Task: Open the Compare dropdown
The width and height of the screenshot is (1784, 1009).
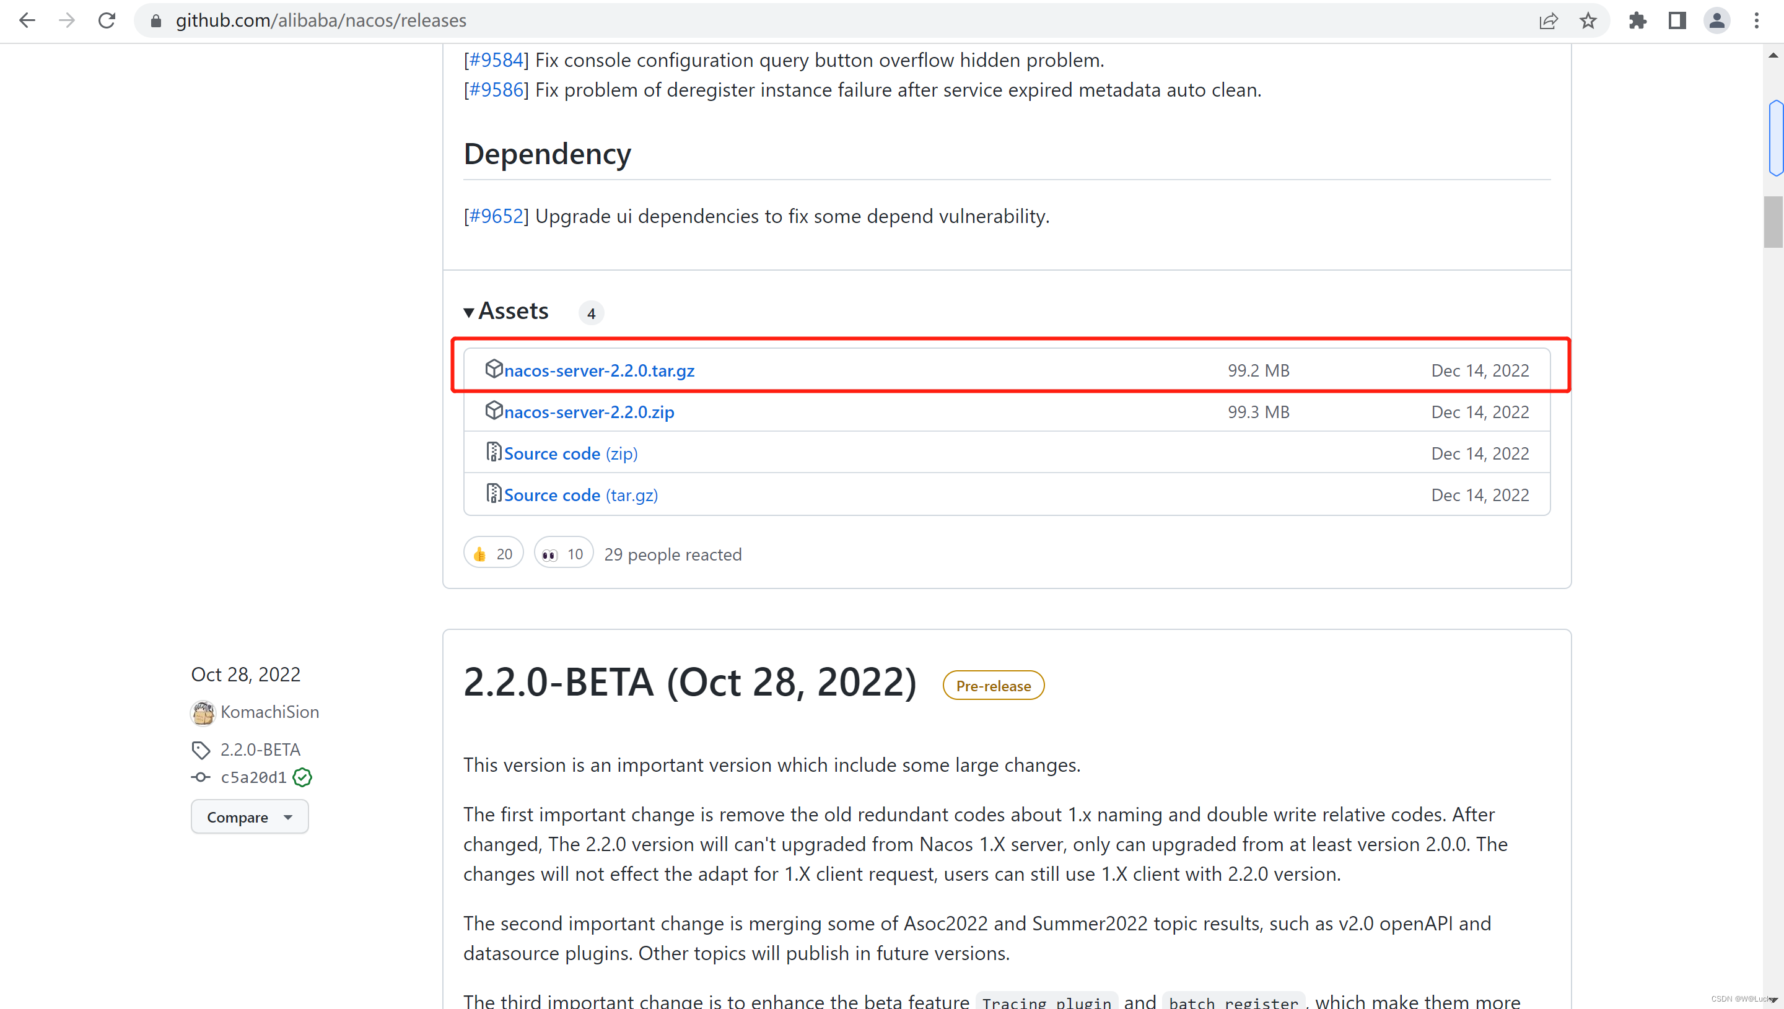Action: 250,817
